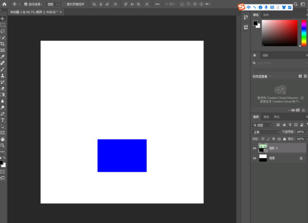Toggle visibility of the 背景 layer

point(254,158)
